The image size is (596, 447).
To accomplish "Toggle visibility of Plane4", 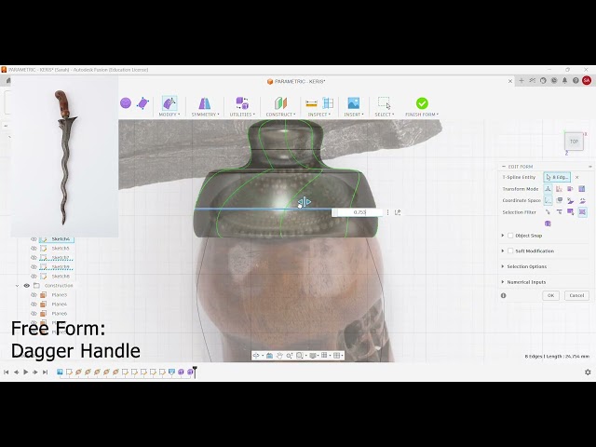I will tap(34, 305).
